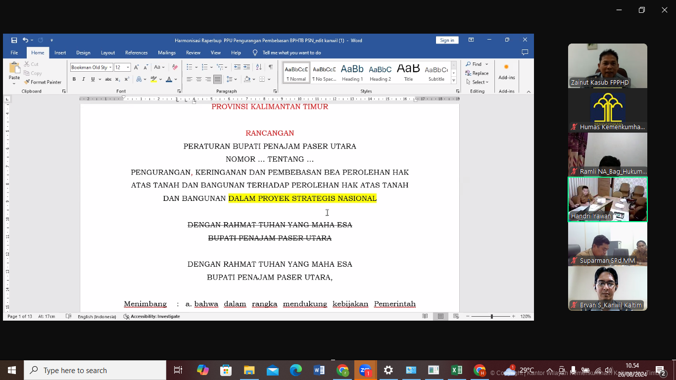This screenshot has width=676, height=380.
Task: Toggle Italic formatting
Action: coord(84,79)
